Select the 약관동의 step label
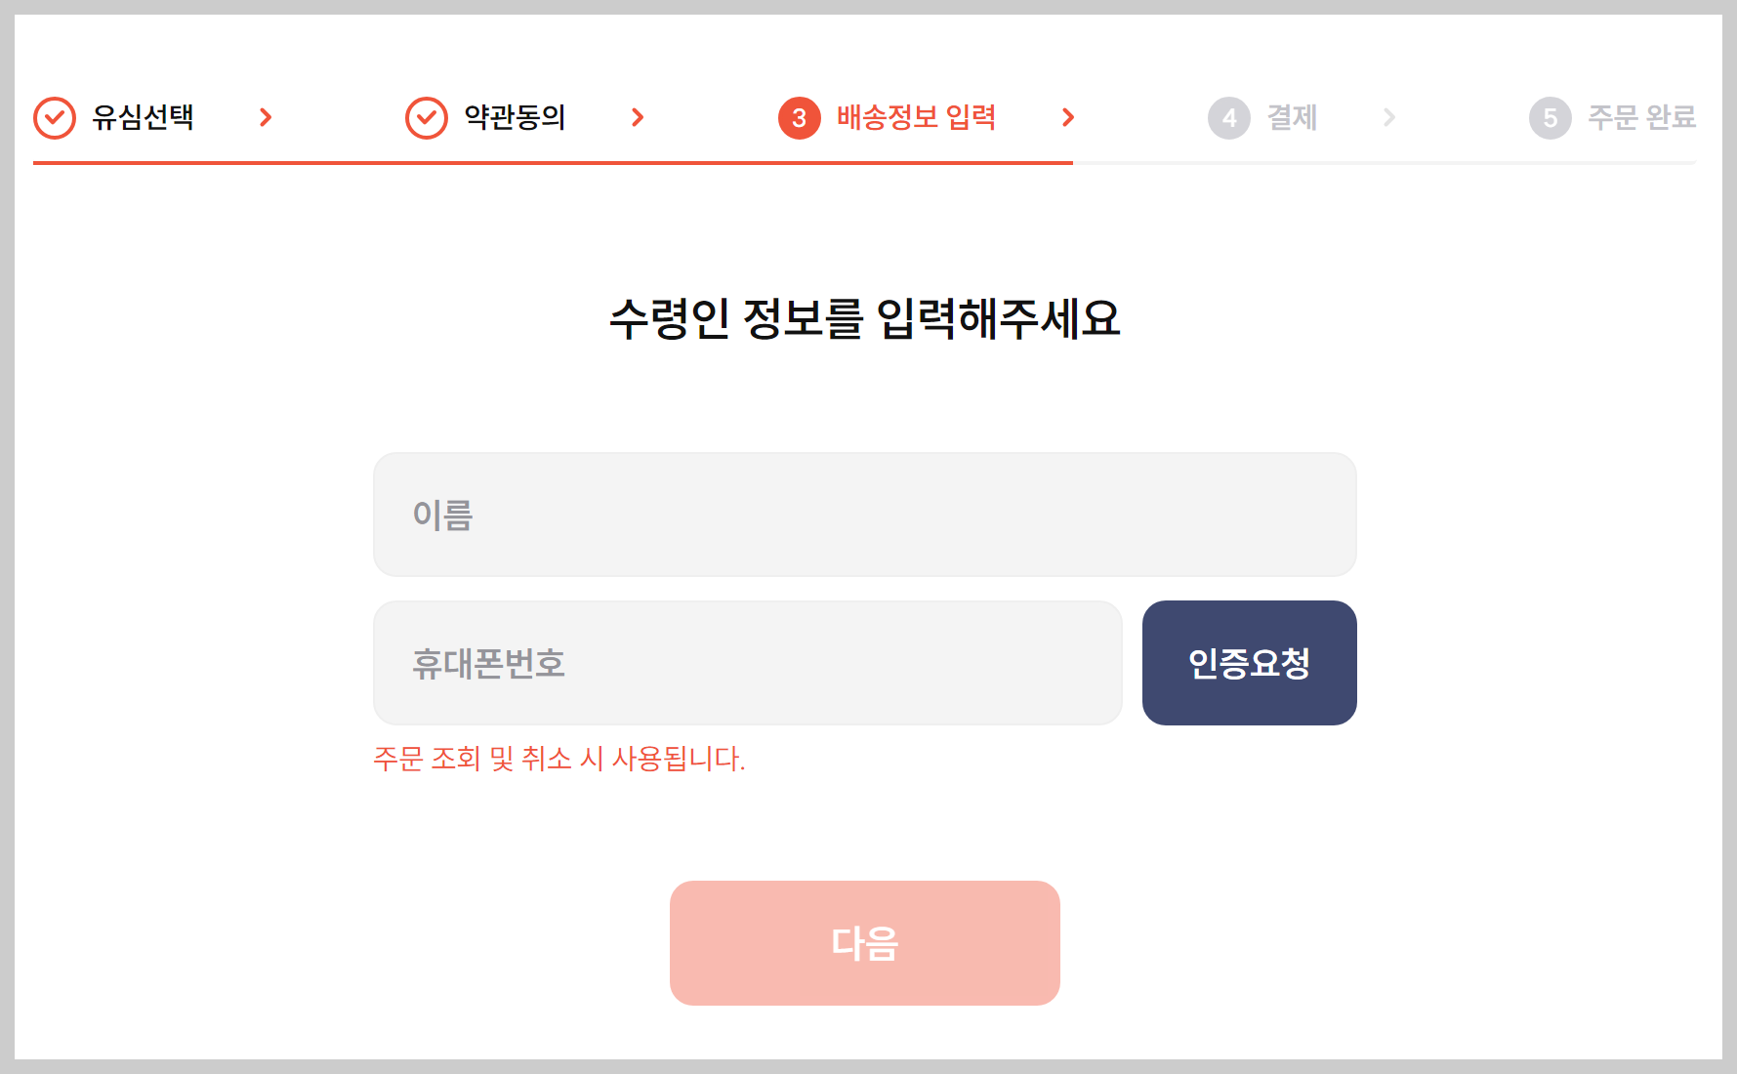The image size is (1737, 1074). pos(515,117)
